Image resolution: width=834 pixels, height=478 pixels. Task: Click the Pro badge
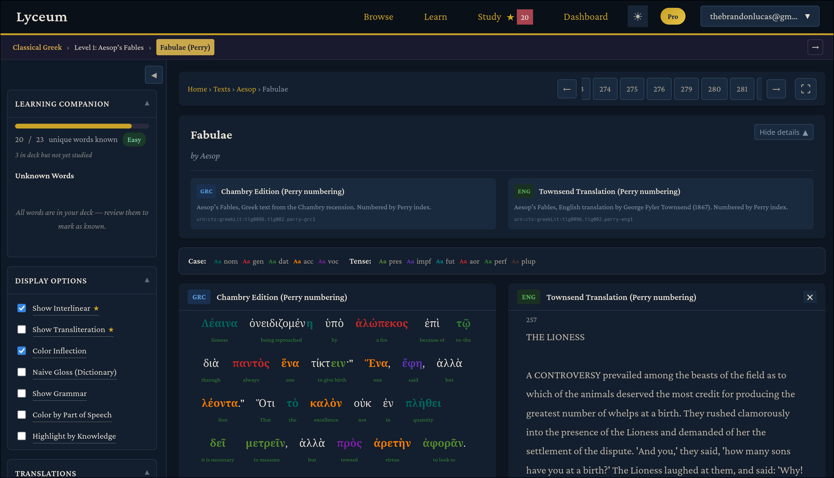pos(672,17)
